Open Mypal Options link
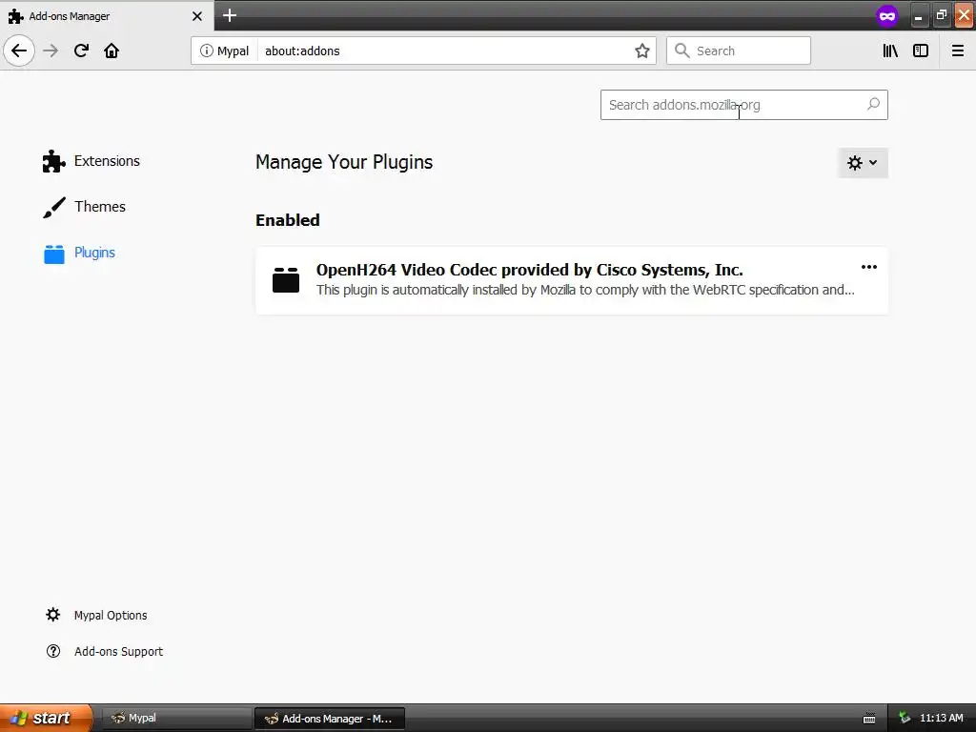The height and width of the screenshot is (732, 976). point(111,615)
